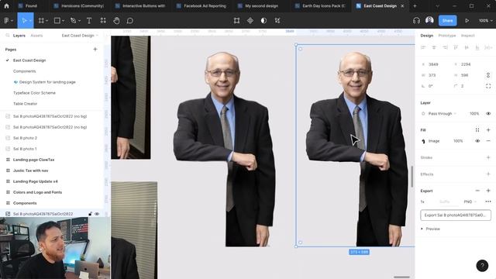Click the Use as mask icon

(x=263, y=21)
